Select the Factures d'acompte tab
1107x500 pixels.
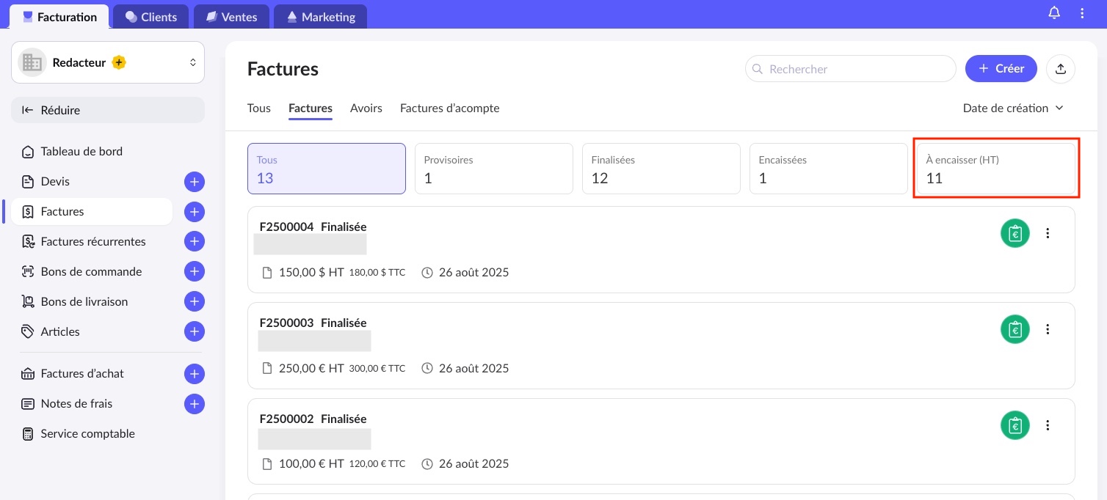point(450,108)
